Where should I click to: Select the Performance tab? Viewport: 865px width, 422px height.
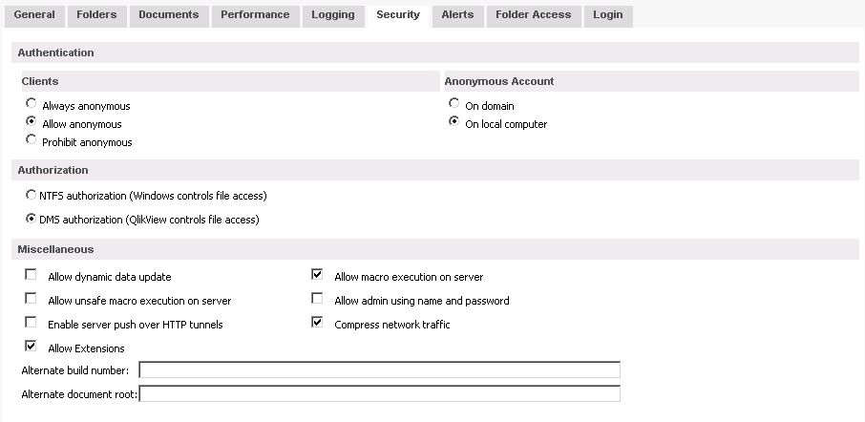coord(255,15)
